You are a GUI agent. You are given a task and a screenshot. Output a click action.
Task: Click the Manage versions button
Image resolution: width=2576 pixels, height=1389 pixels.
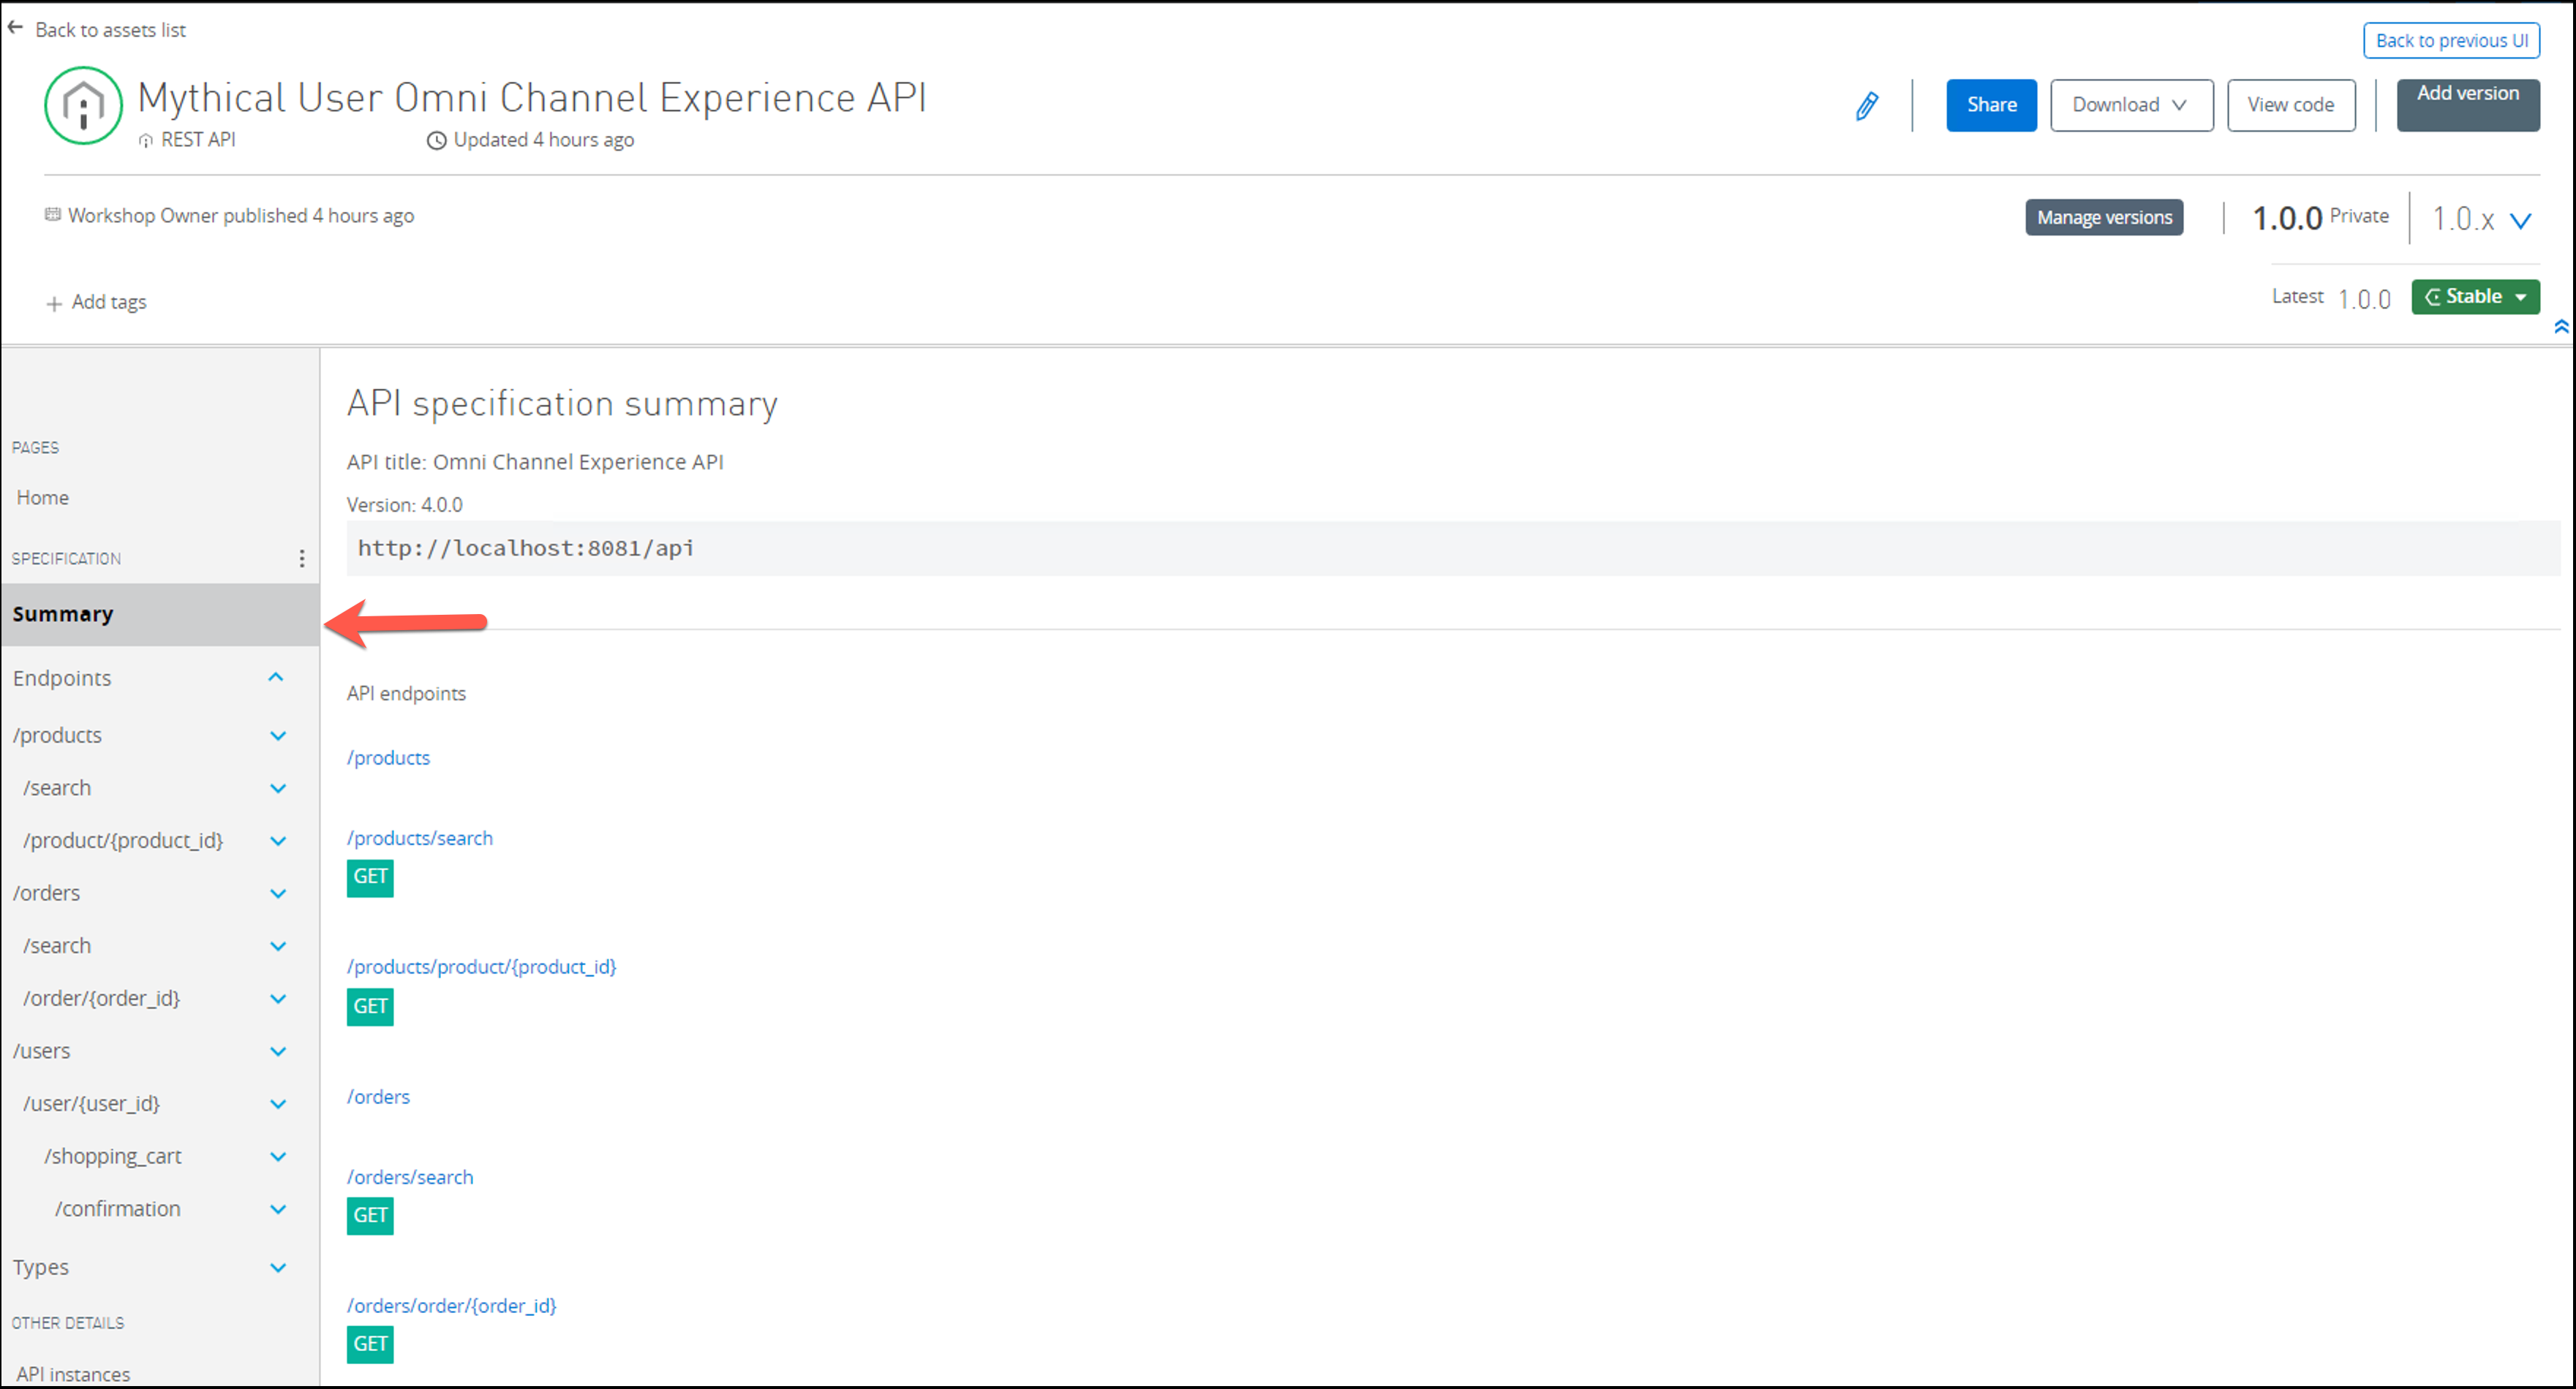click(2104, 218)
